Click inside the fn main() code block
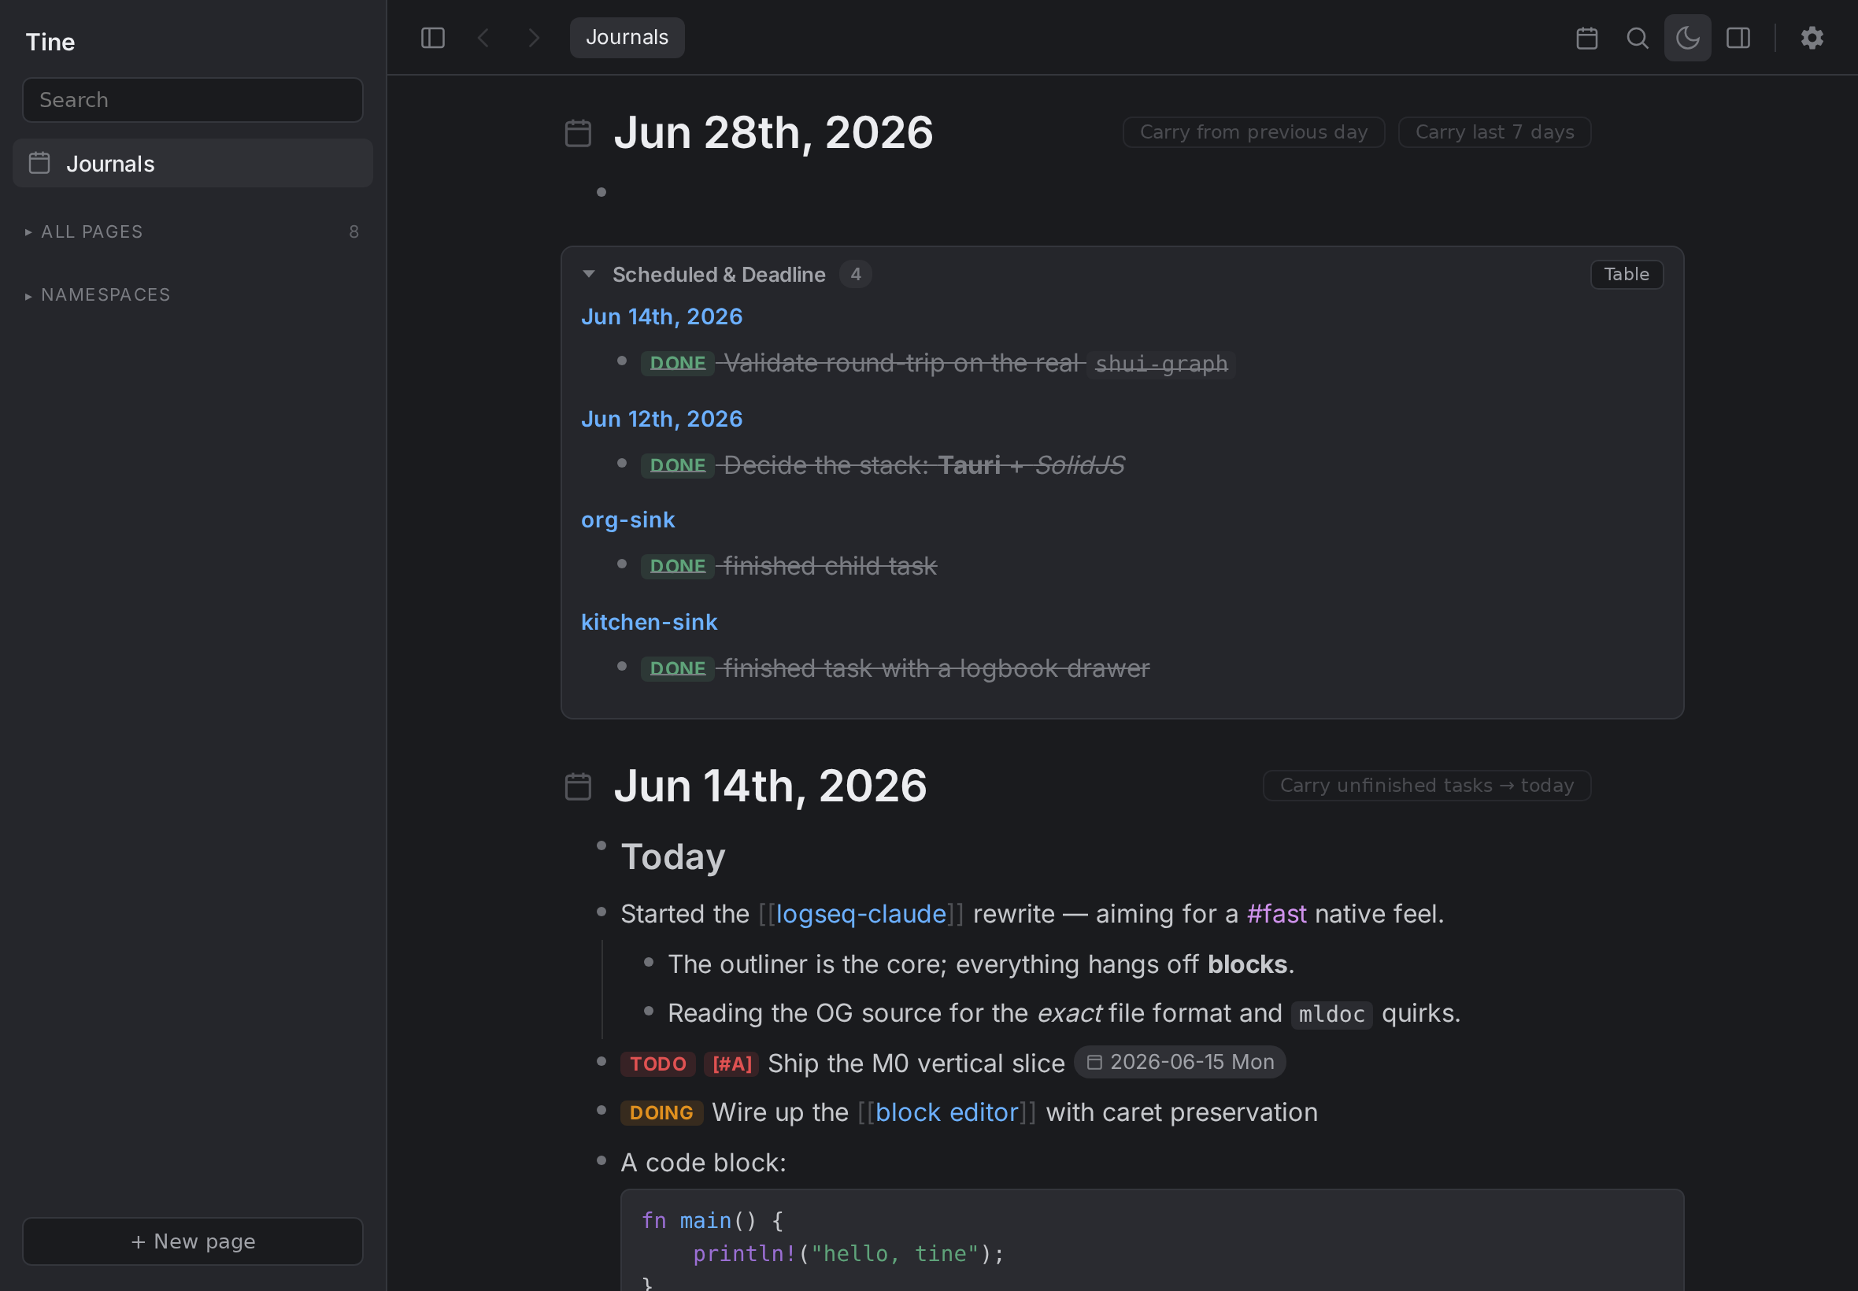1858x1291 pixels. 1152,1240
